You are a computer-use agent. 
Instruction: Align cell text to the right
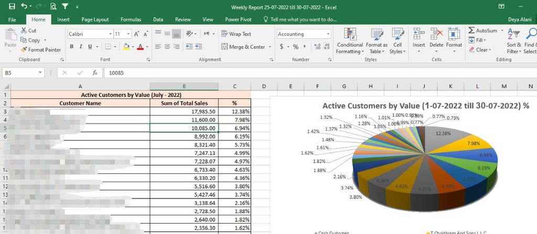point(176,46)
